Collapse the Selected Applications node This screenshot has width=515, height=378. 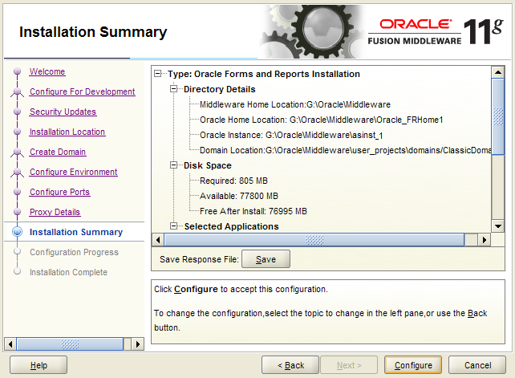pos(174,226)
